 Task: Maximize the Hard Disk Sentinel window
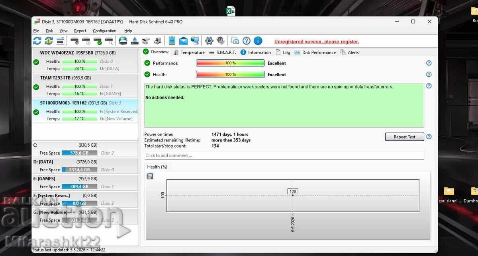(413, 21)
